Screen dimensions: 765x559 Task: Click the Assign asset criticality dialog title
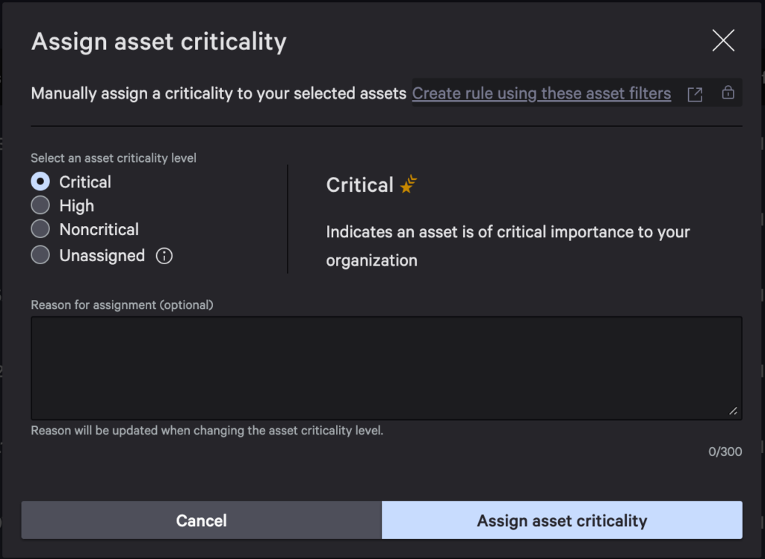pos(158,42)
